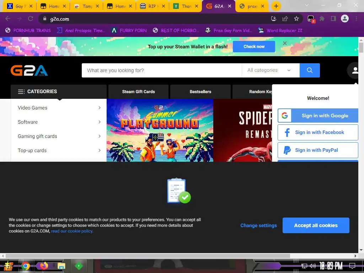Open the Chrome three-dot menu
The width and height of the screenshot is (364, 273).
tap(356, 19)
